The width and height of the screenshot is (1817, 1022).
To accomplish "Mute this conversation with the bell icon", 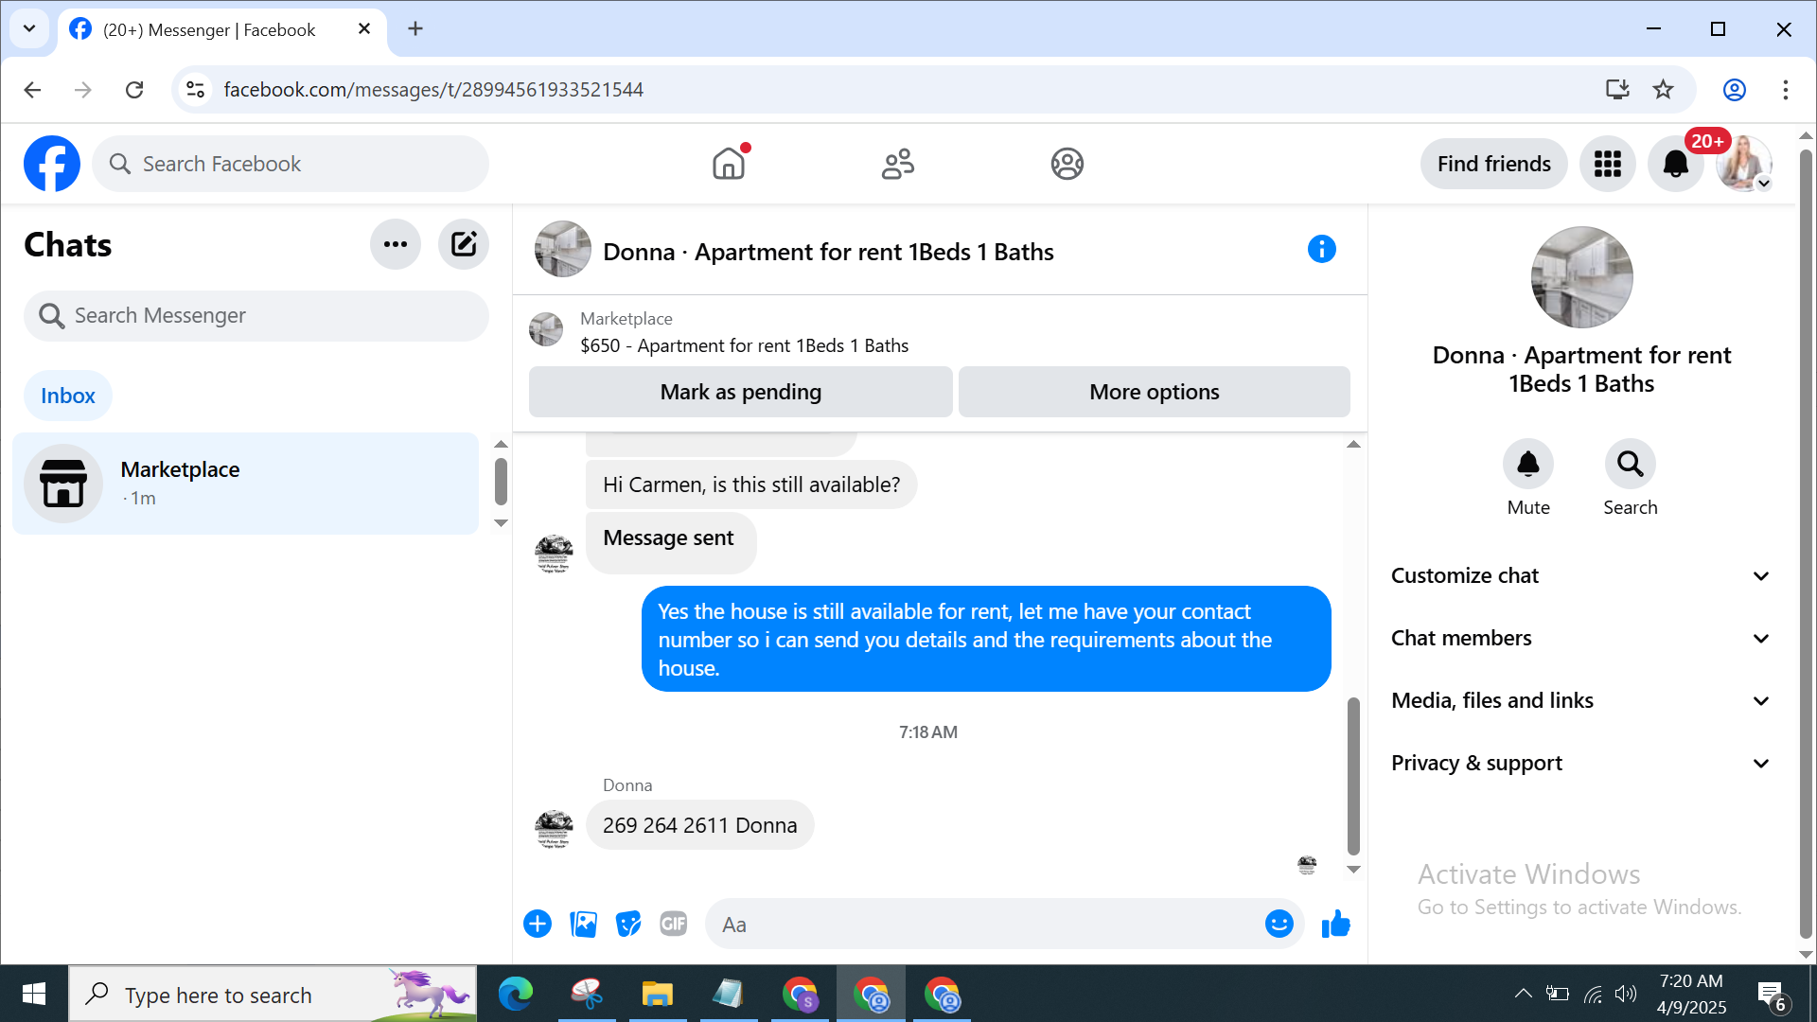I will [x=1528, y=464].
